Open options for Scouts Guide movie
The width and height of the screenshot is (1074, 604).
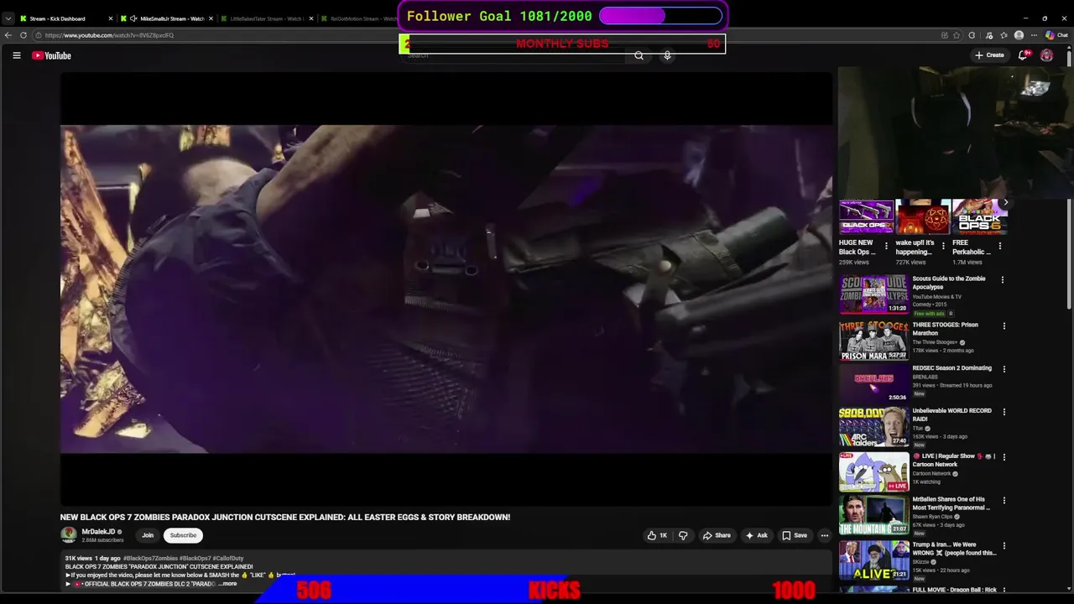[x=1002, y=280]
